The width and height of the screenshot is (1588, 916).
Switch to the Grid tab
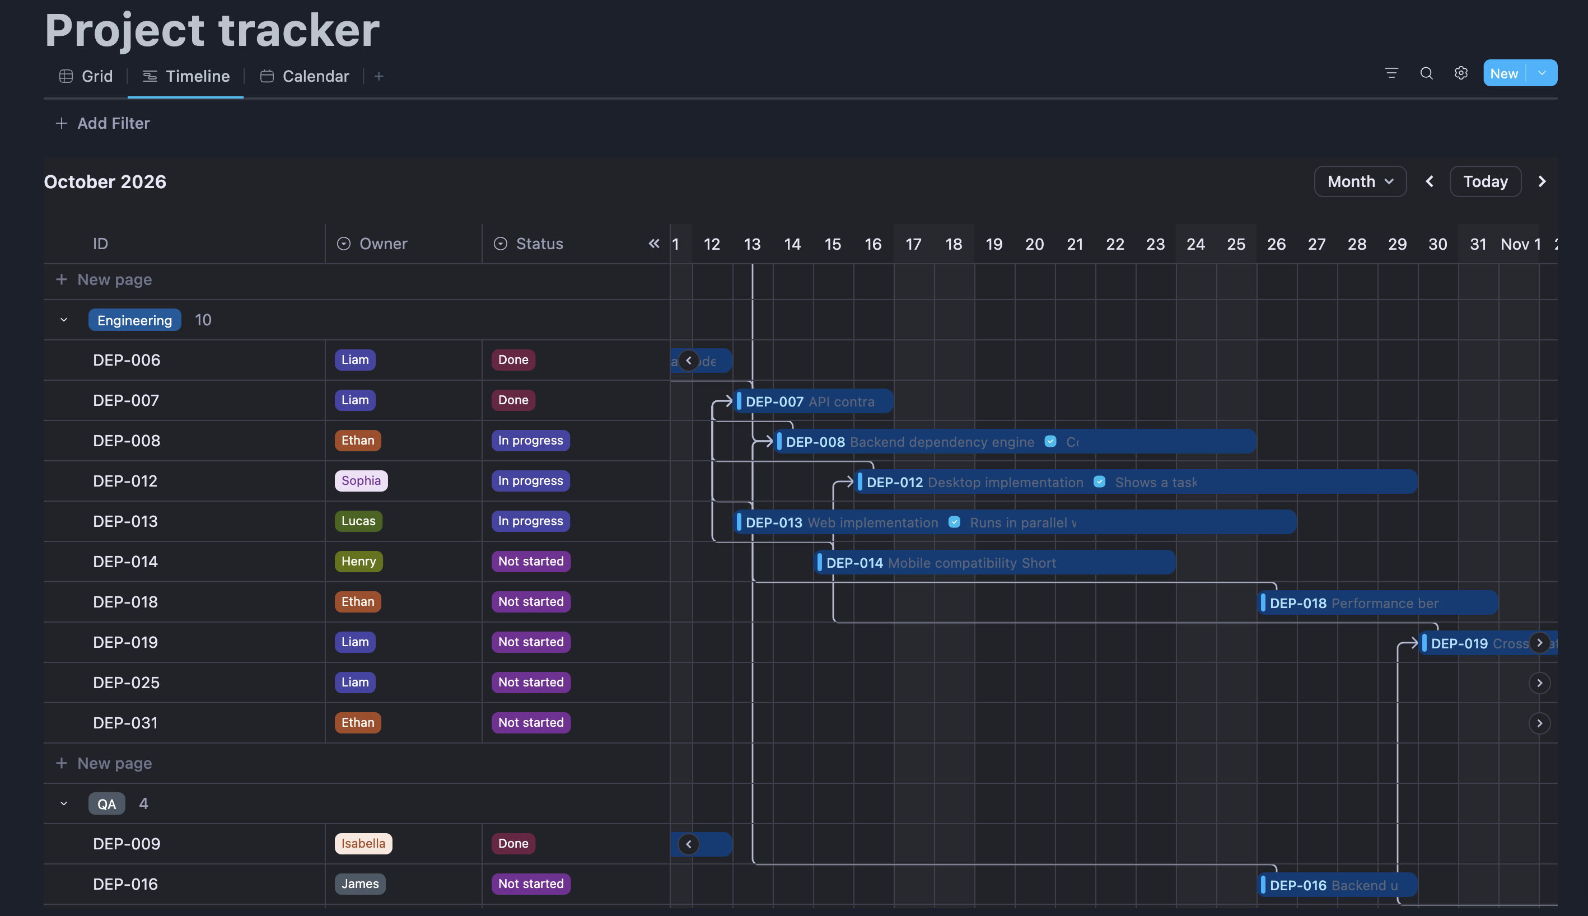pyautogui.click(x=86, y=76)
